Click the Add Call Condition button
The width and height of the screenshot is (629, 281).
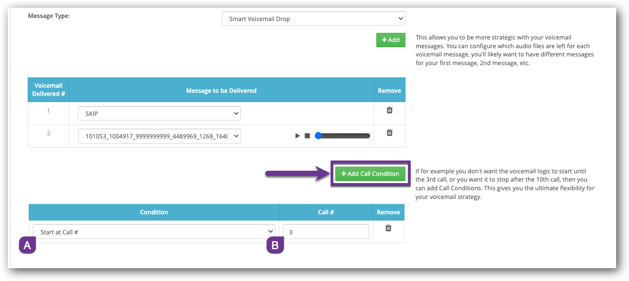click(x=370, y=174)
